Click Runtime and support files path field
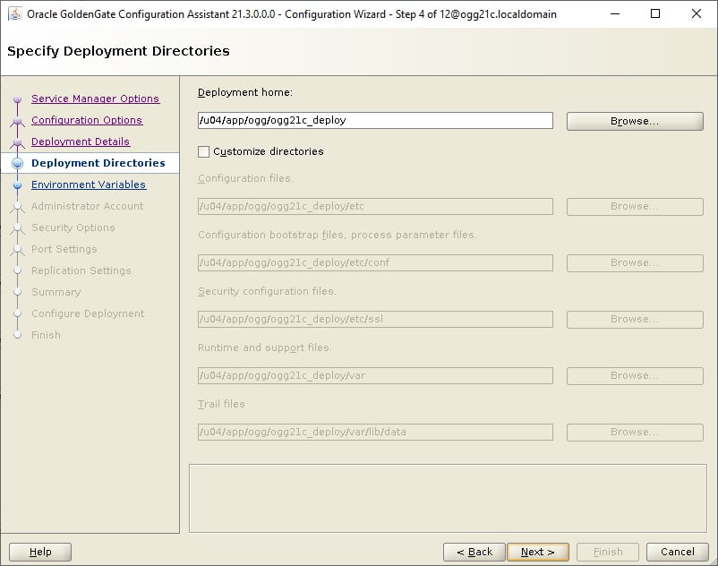Viewport: 718px width, 566px height. (x=375, y=376)
